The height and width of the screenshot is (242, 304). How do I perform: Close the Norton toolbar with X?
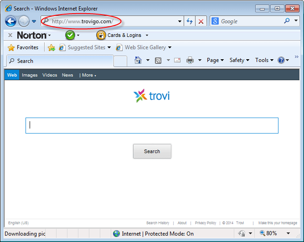[10, 35]
